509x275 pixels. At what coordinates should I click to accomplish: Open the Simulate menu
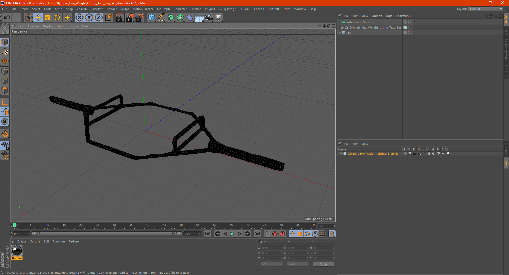coord(97,9)
